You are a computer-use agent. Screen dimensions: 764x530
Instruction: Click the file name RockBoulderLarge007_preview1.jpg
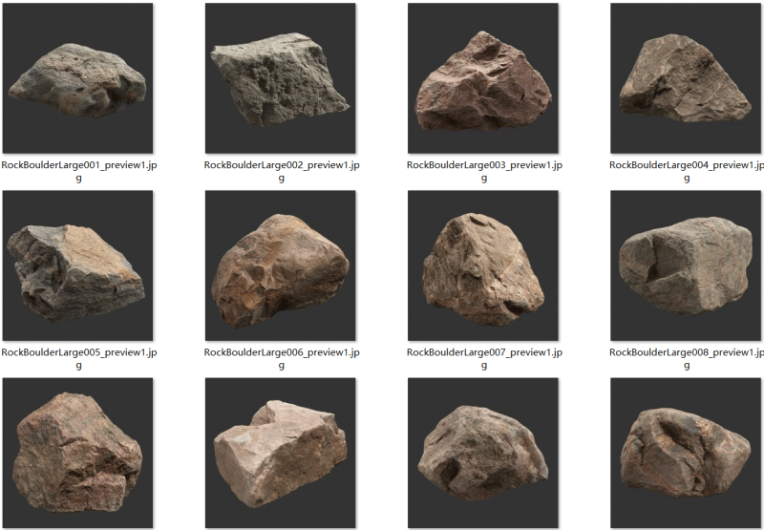point(484,359)
